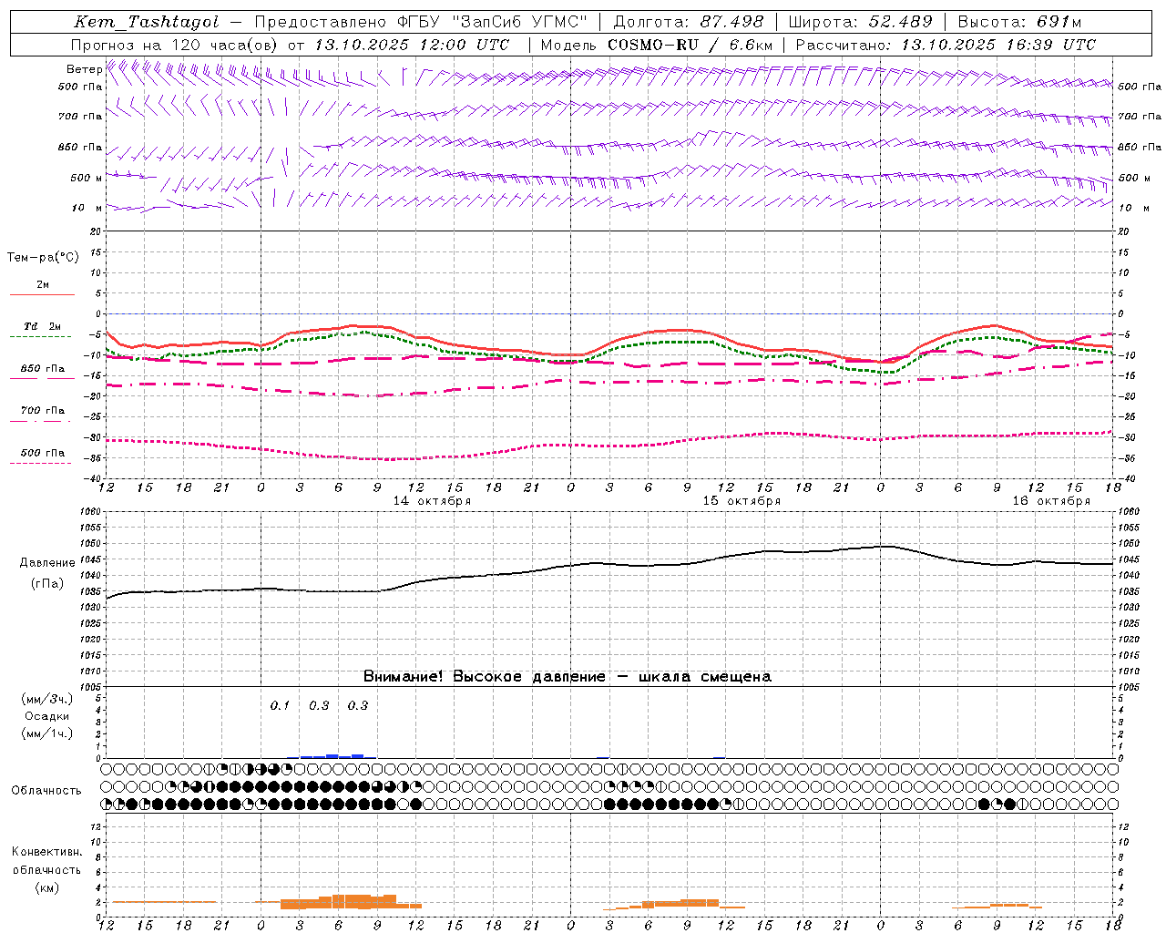Image resolution: width=1166 pixels, height=933 pixels.
Task: Click the Td 2м dew point legend entry
Action: click(43, 326)
